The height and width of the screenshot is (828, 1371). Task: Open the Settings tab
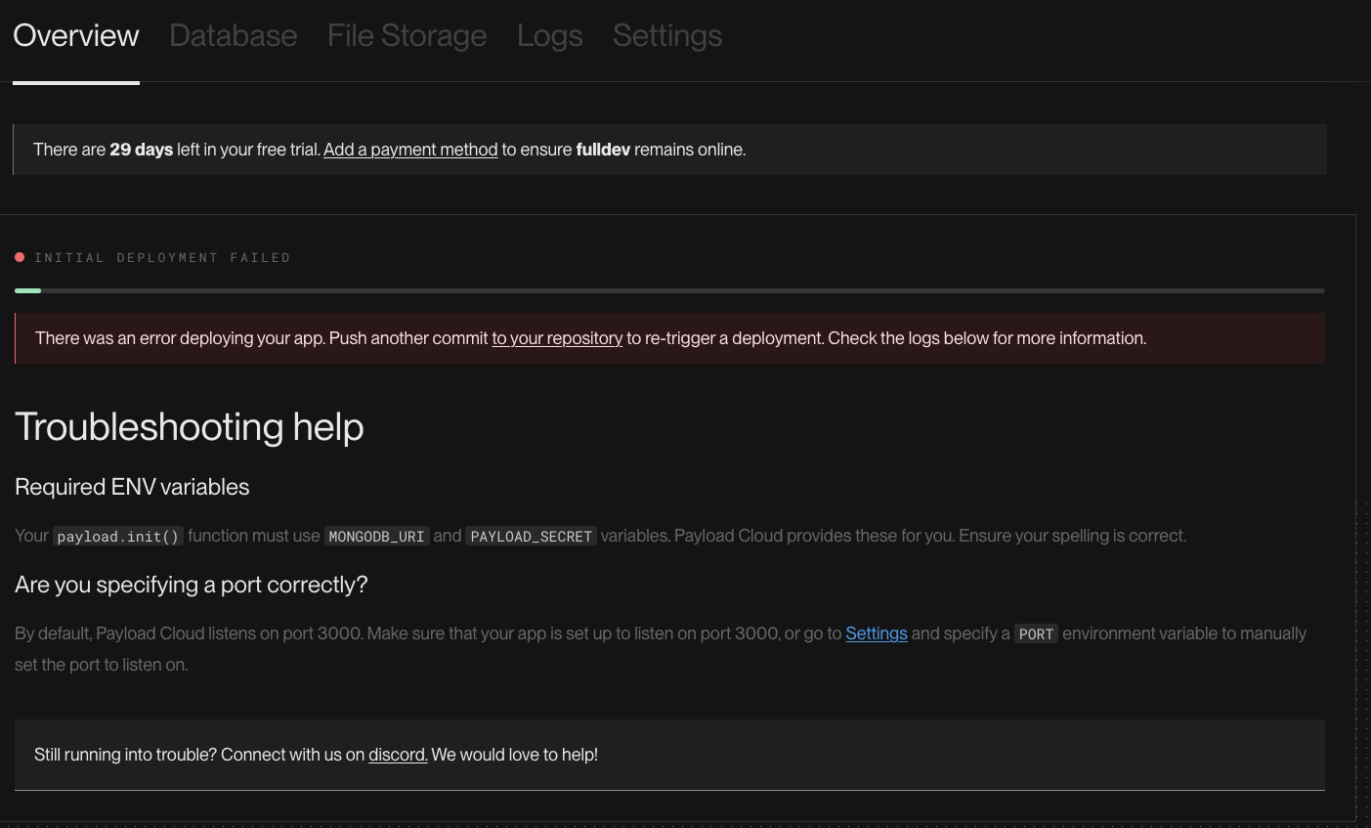click(x=666, y=35)
